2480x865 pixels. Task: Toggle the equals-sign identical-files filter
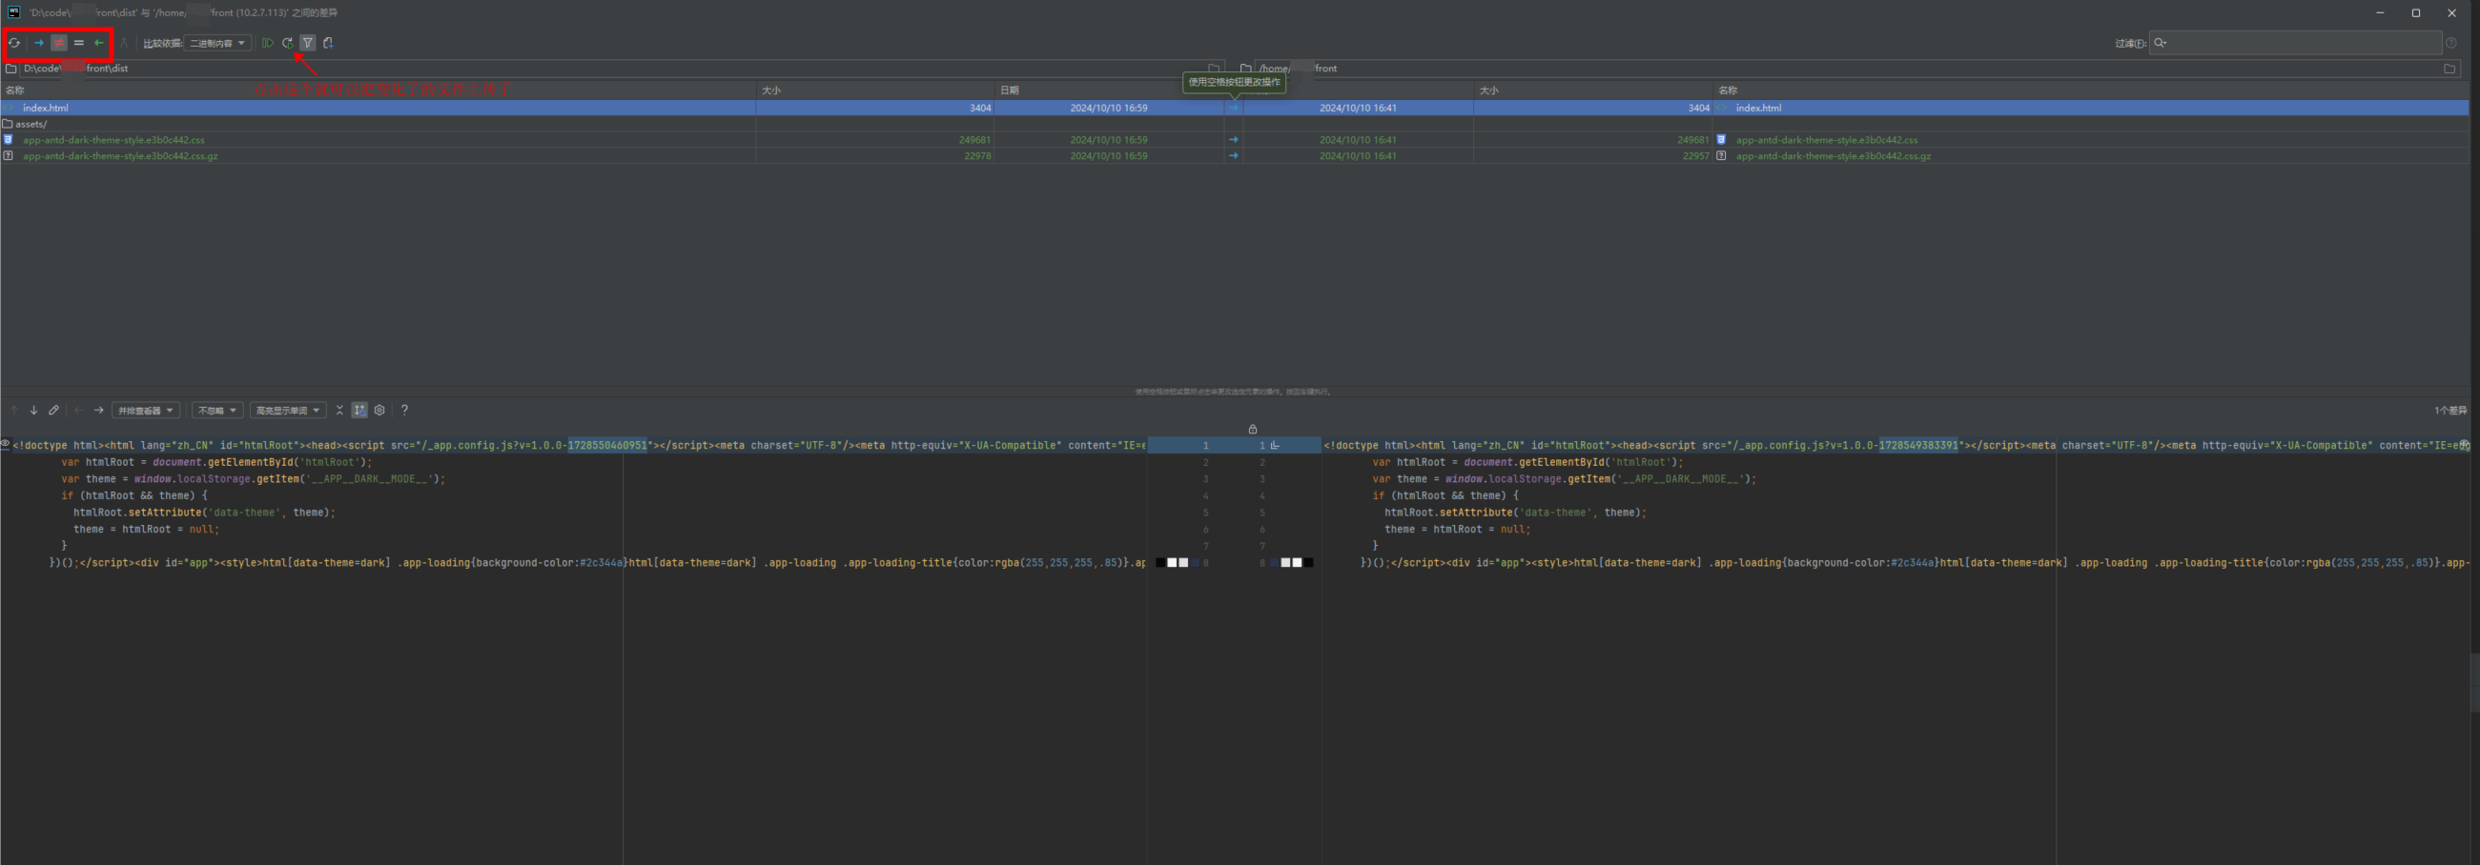(79, 43)
